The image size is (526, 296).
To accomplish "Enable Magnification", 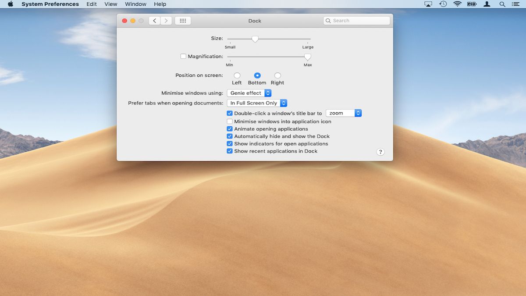I will pyautogui.click(x=183, y=56).
